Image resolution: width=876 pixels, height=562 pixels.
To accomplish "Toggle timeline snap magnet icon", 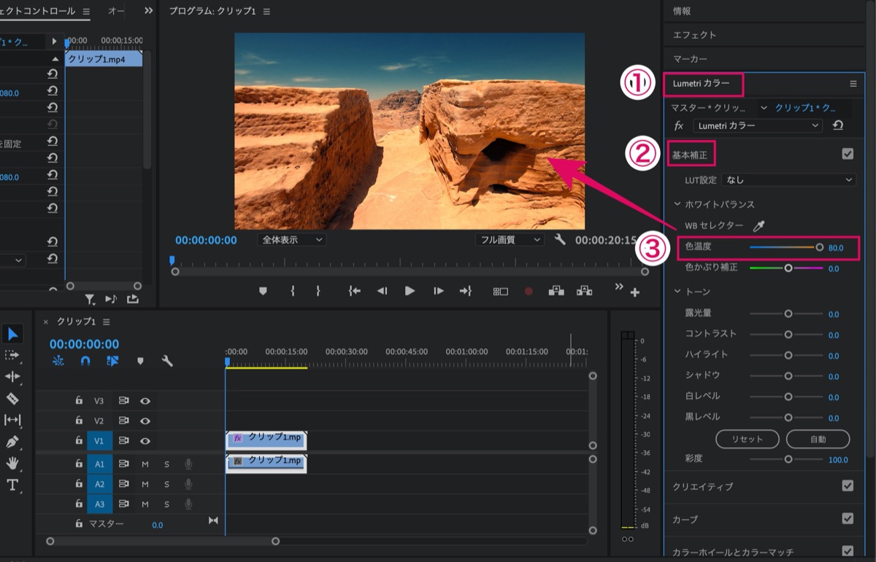I will (x=85, y=361).
